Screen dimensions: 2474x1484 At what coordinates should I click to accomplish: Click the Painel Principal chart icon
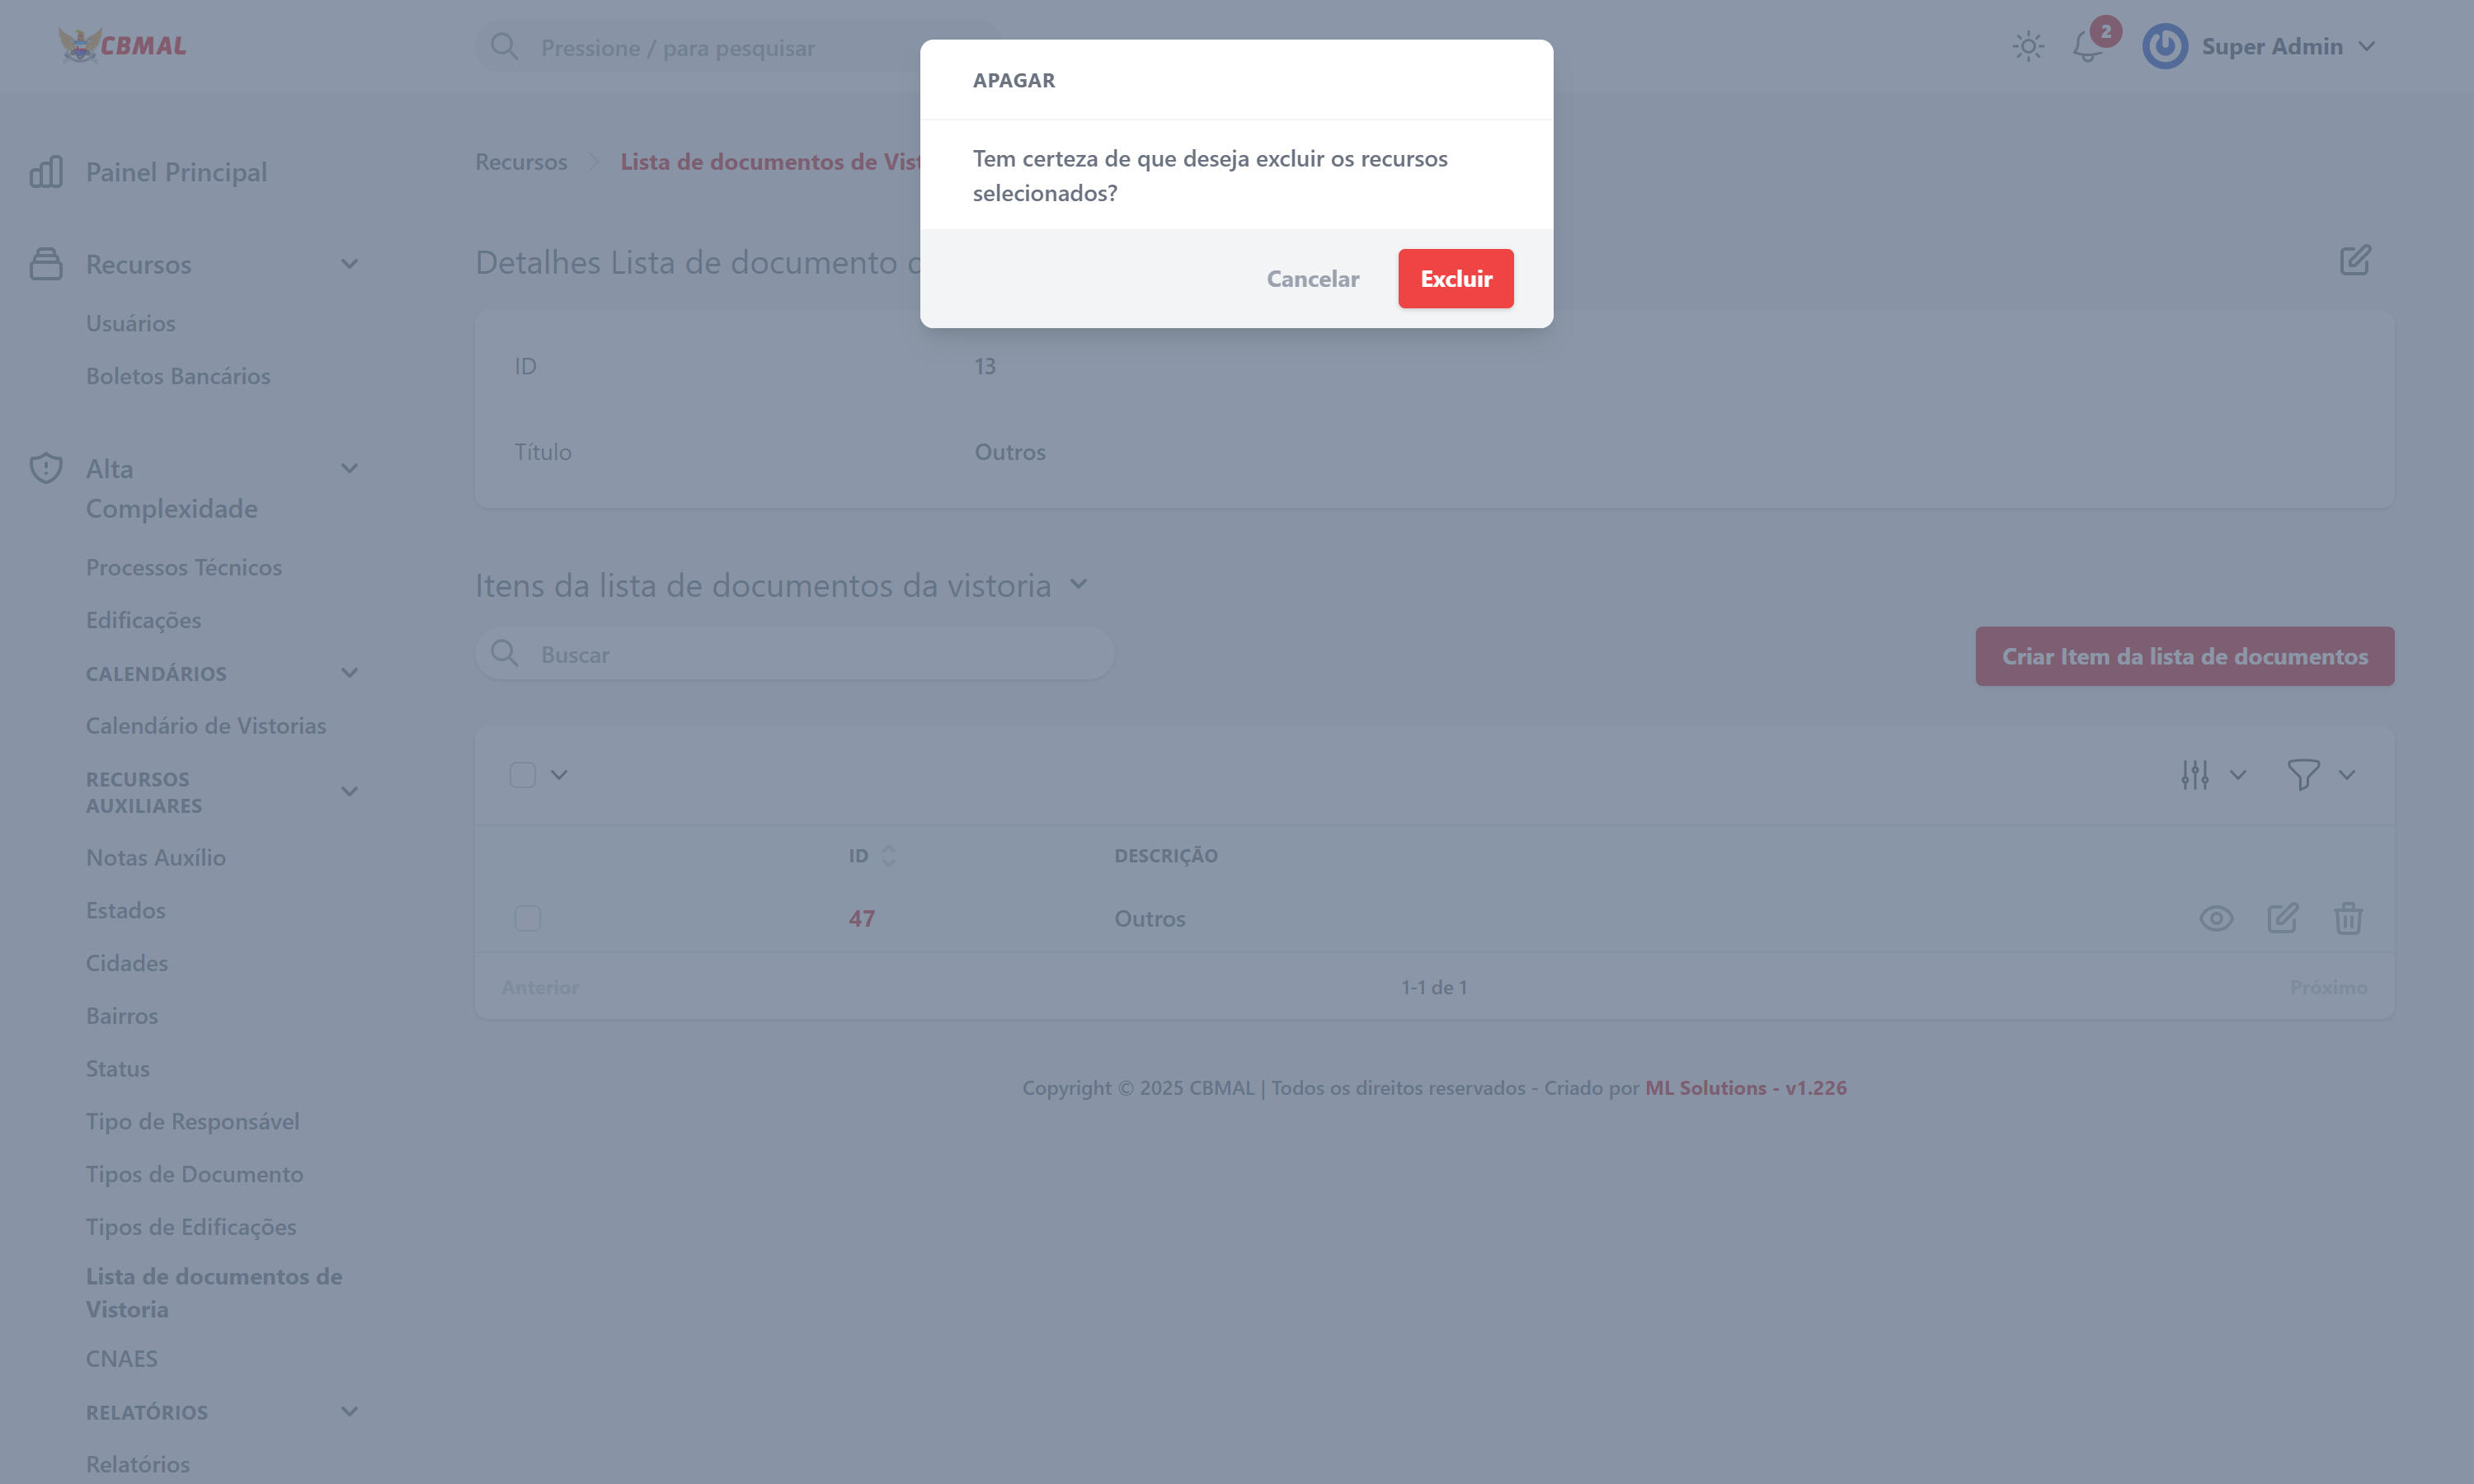pyautogui.click(x=46, y=172)
